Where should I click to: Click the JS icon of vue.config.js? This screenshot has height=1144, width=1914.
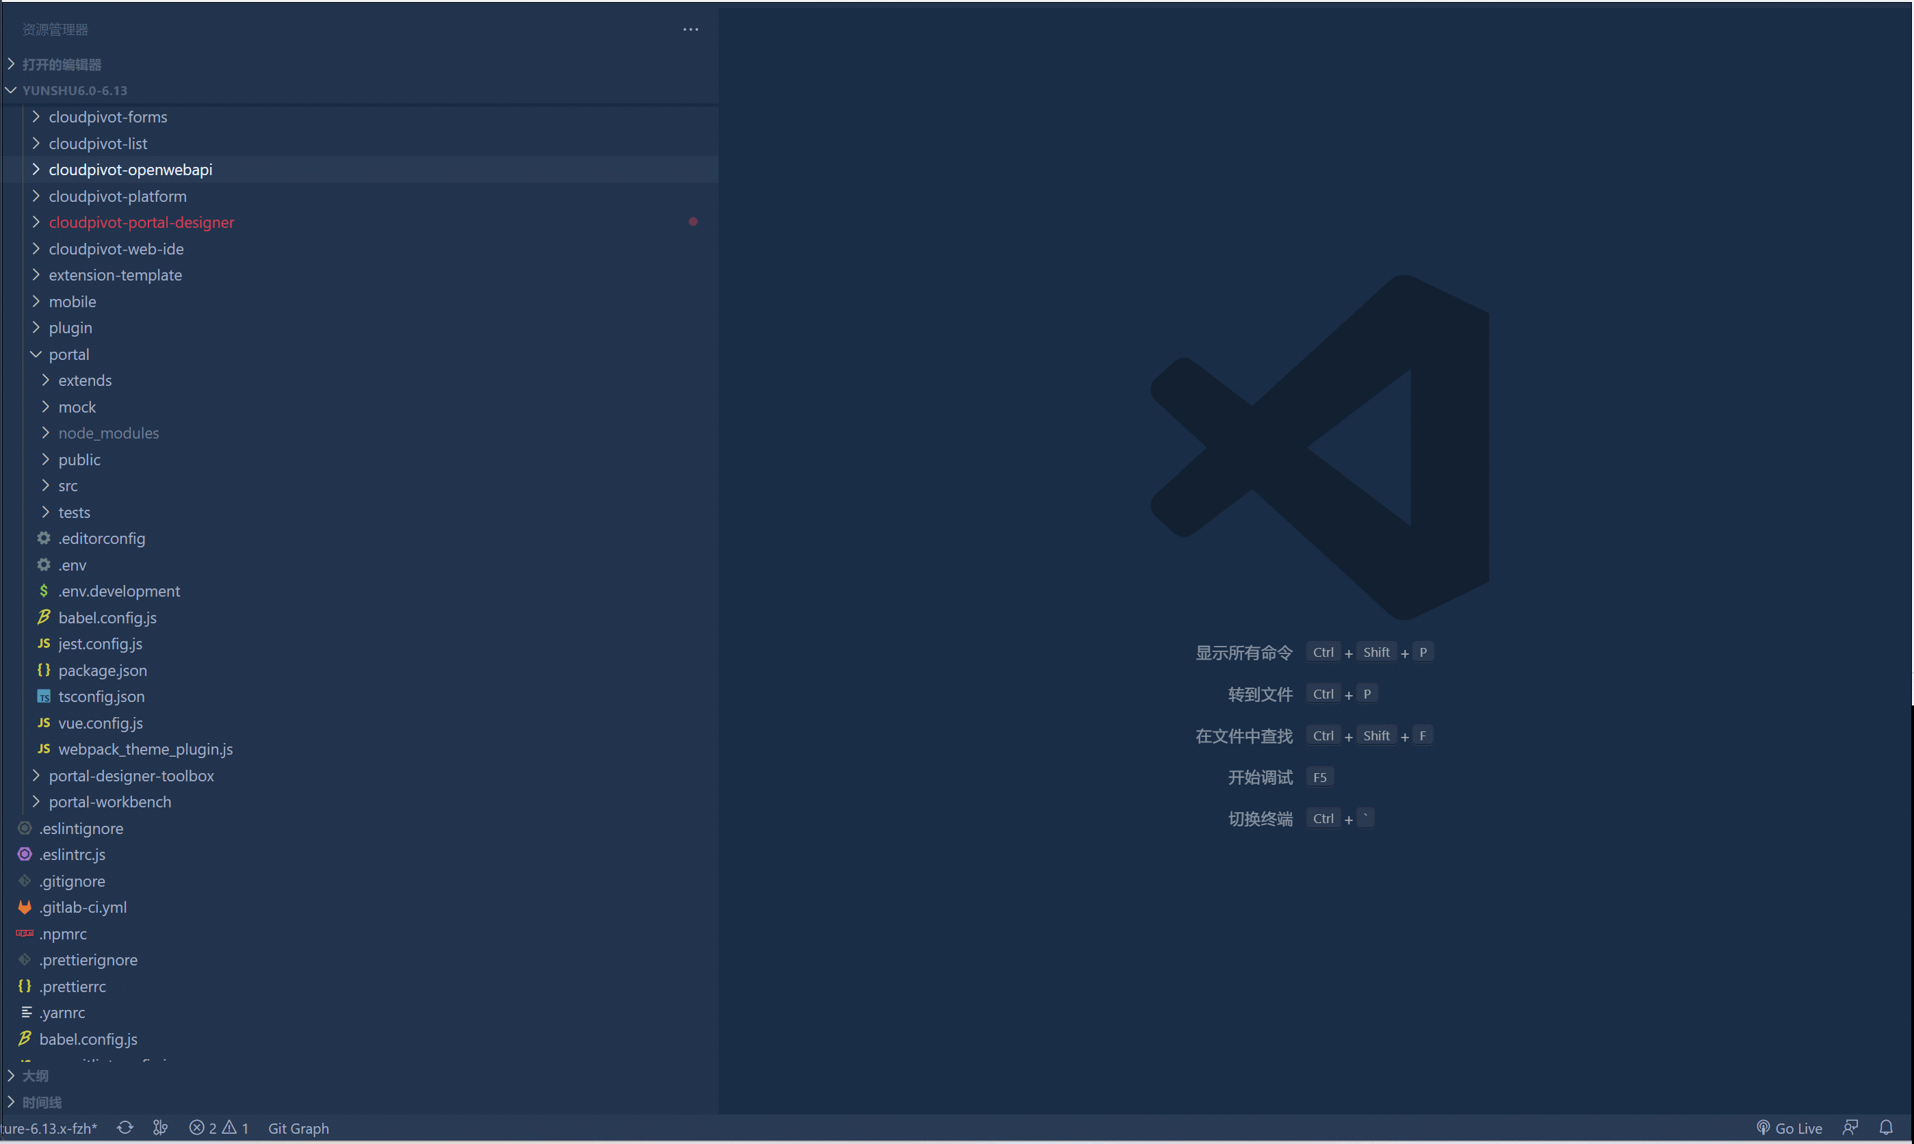(44, 723)
